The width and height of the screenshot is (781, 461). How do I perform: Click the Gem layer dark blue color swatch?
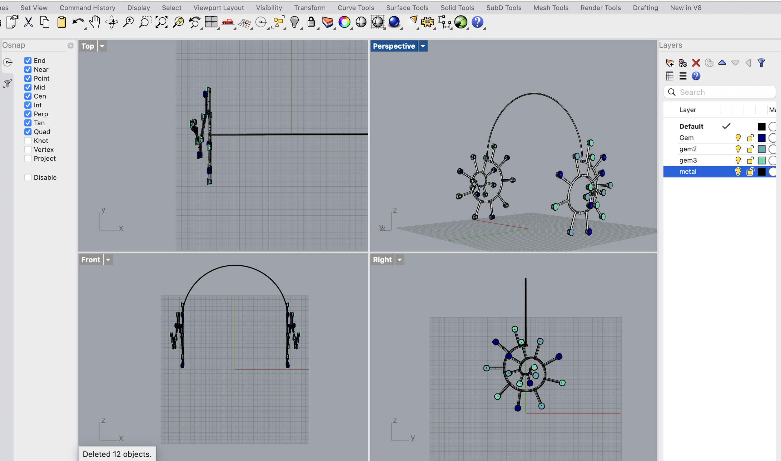761,138
